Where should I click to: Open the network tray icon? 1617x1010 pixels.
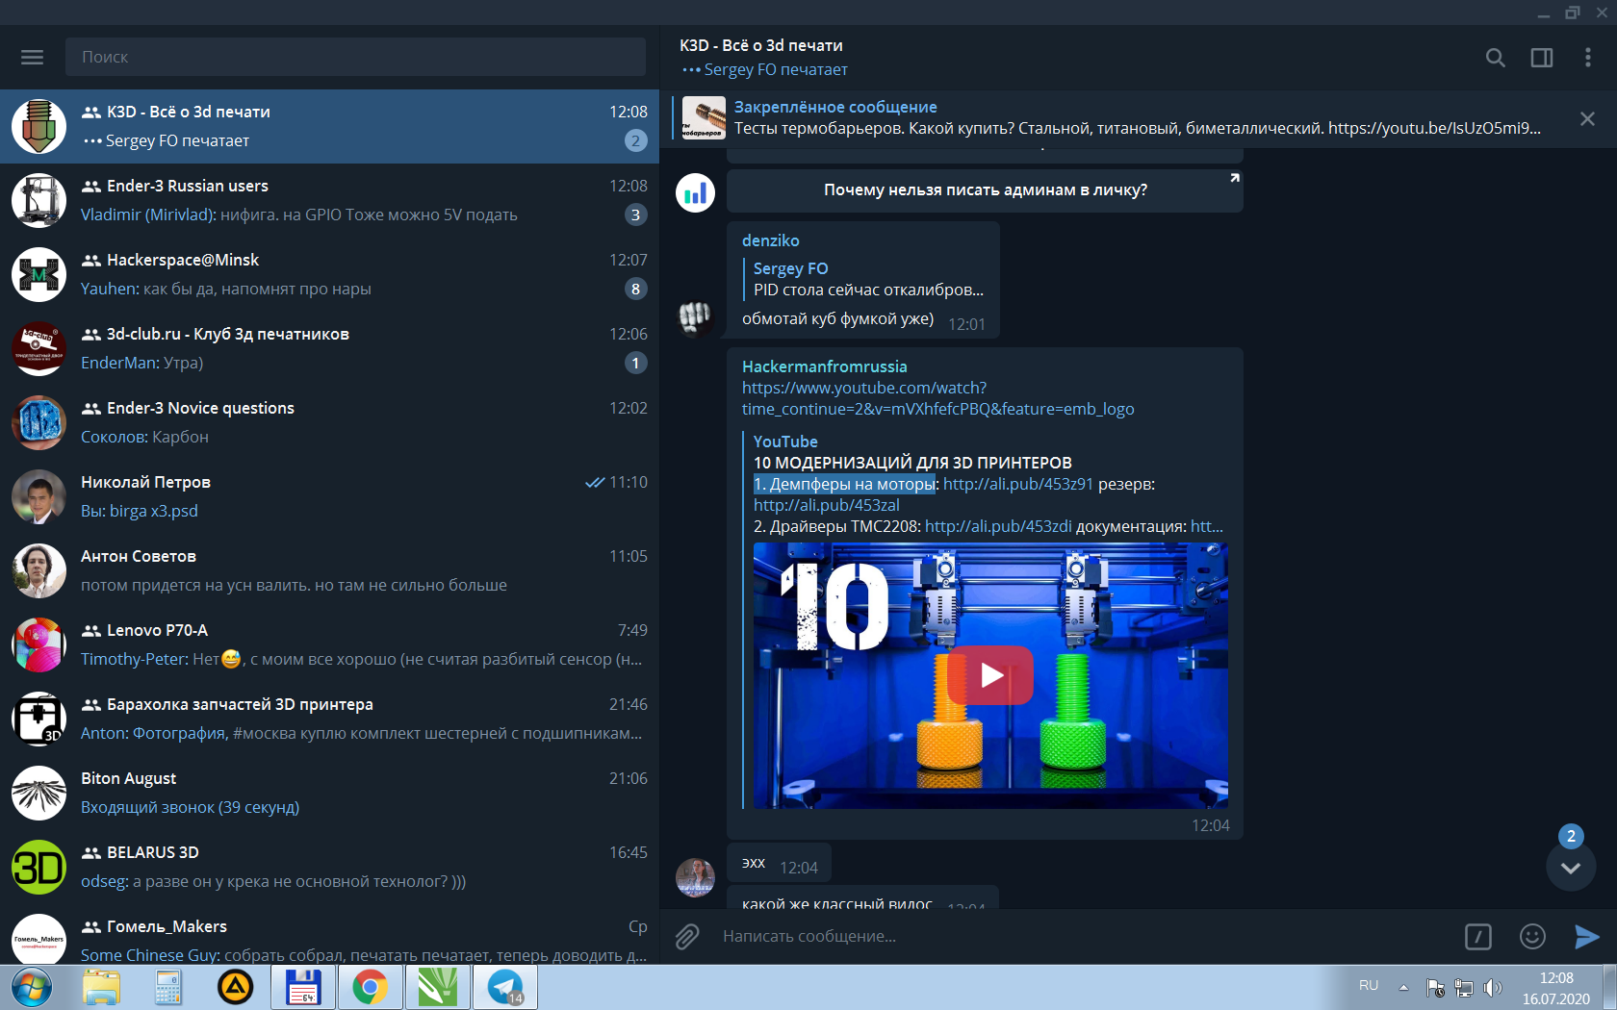click(1463, 988)
